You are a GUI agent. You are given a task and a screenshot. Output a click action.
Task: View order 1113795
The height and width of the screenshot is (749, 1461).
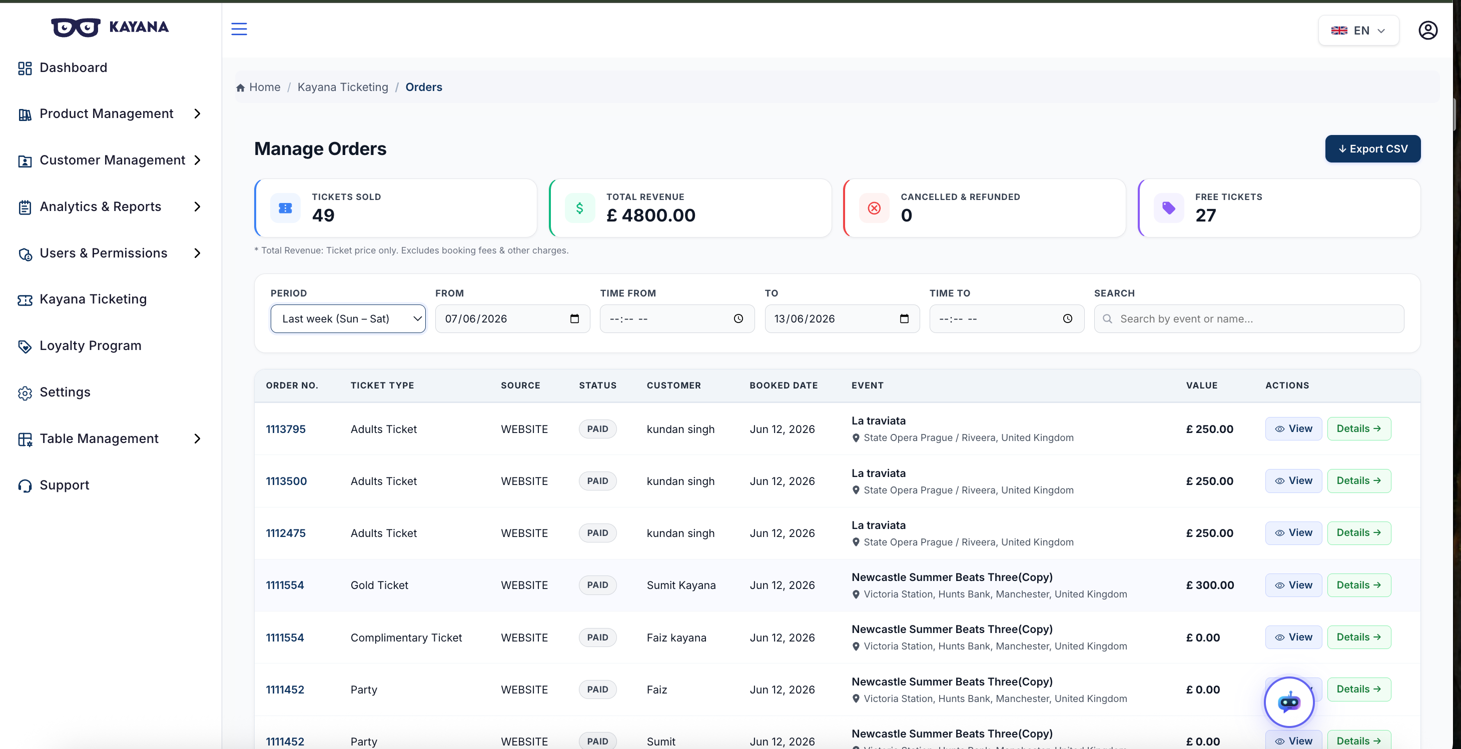click(x=1293, y=428)
